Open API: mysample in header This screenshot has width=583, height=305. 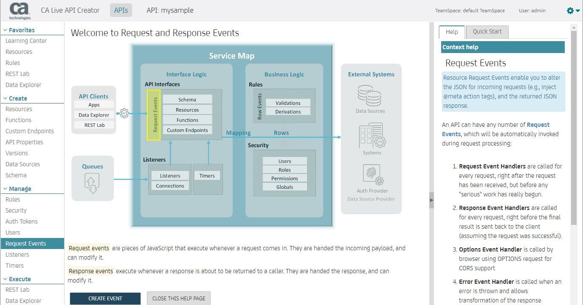(x=170, y=10)
